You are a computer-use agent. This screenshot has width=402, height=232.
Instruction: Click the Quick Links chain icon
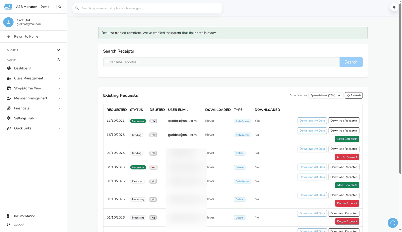9,128
